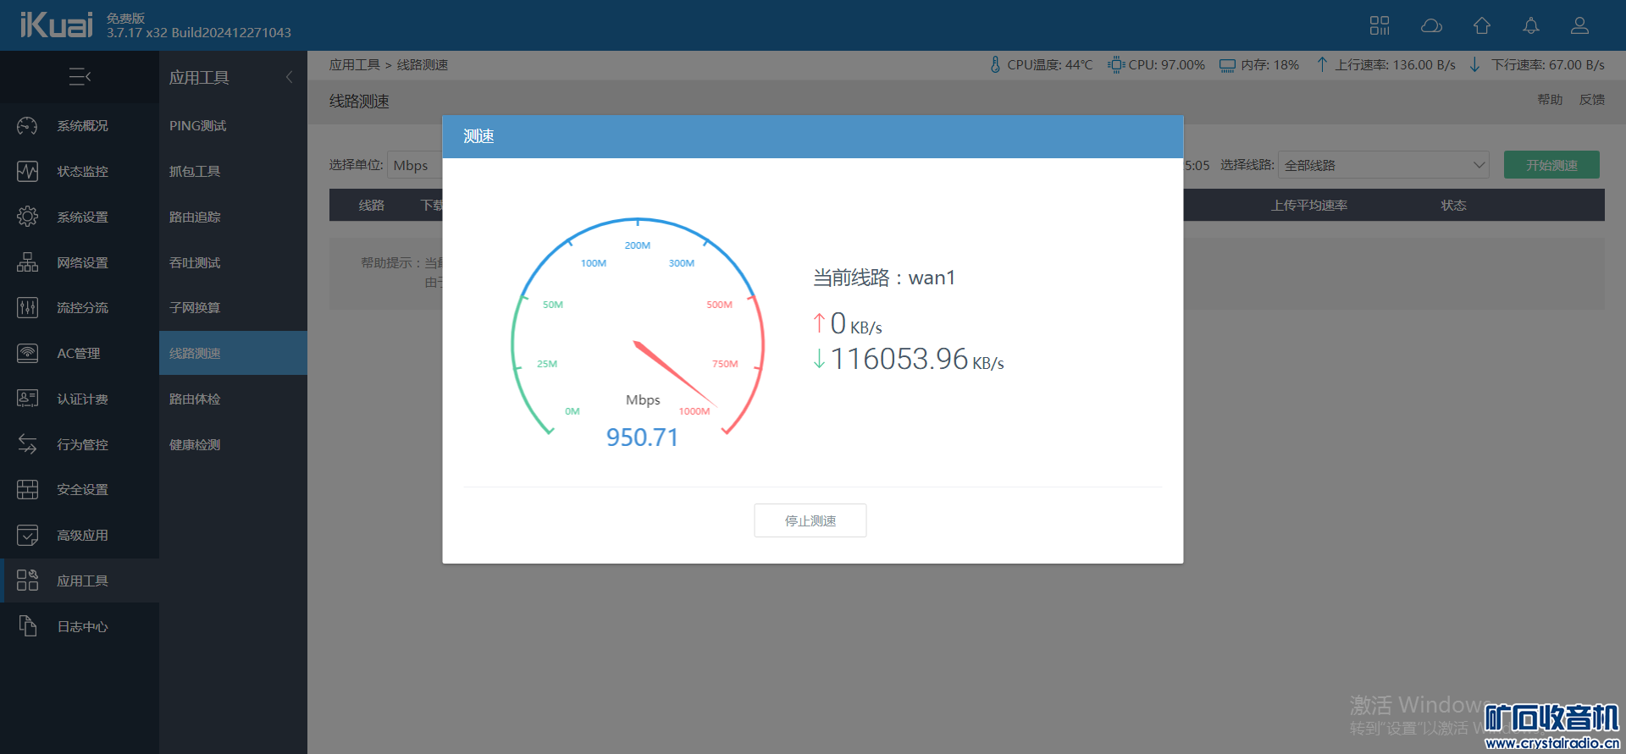Click the download rate arrow icon

point(1474,65)
